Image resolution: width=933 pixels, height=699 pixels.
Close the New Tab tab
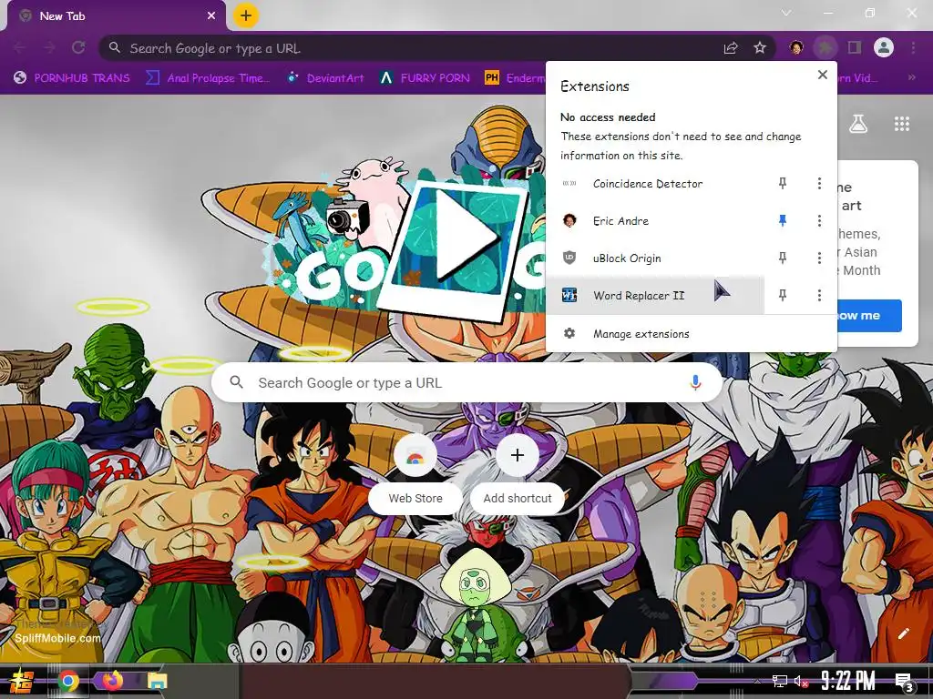click(211, 16)
